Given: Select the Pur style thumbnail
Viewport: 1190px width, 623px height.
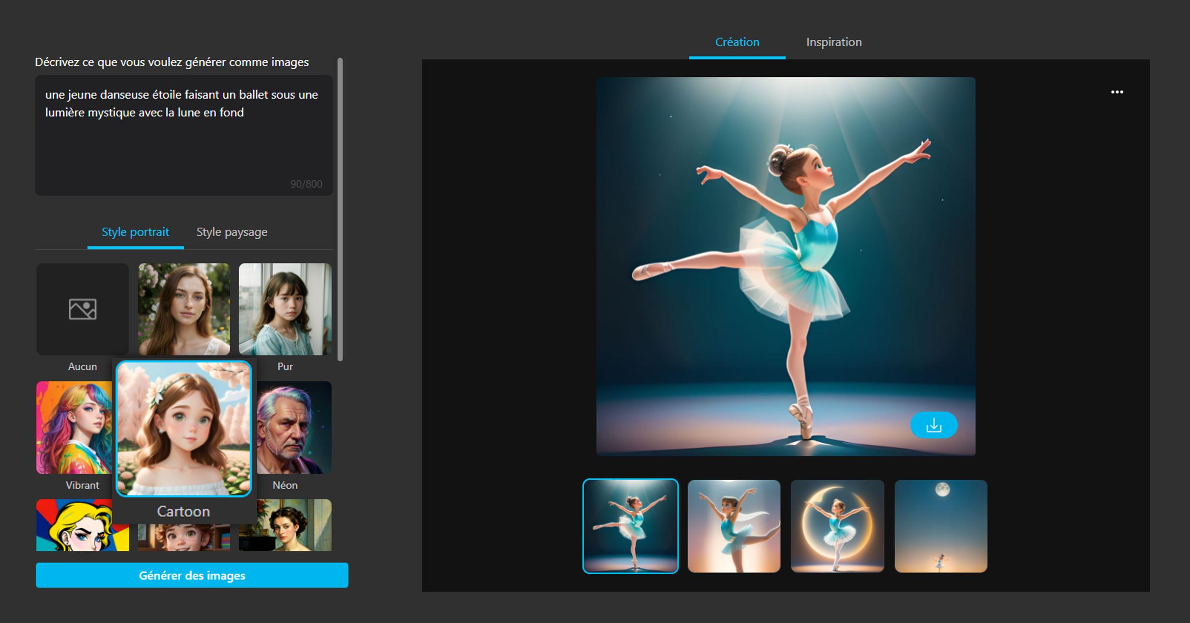Looking at the screenshot, I should click(x=285, y=309).
